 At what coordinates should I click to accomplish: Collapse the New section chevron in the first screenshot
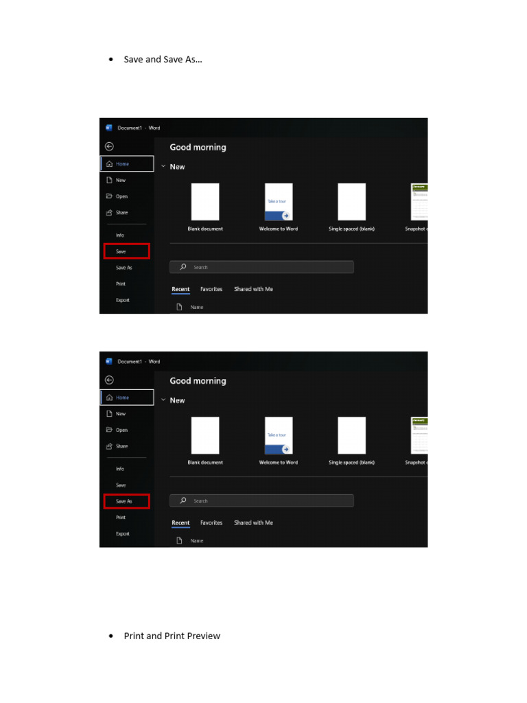point(163,166)
